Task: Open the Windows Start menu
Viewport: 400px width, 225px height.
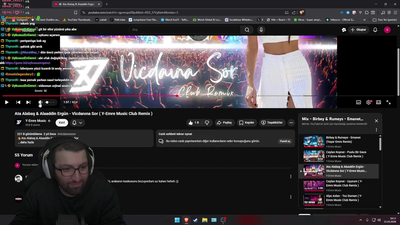Action: (x=177, y=220)
